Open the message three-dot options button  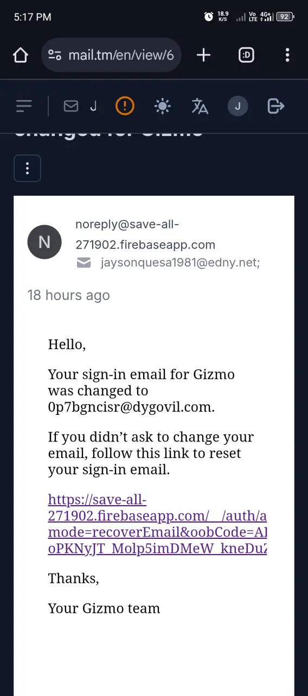click(x=27, y=168)
